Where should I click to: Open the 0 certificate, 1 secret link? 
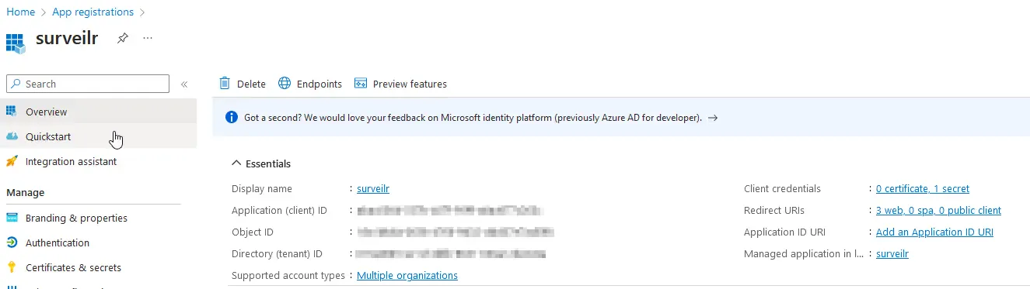tap(923, 188)
